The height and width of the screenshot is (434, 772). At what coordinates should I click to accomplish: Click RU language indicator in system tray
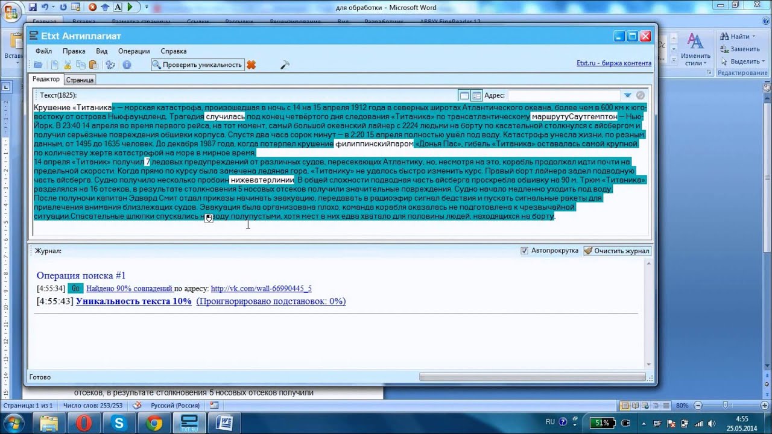[x=550, y=422]
